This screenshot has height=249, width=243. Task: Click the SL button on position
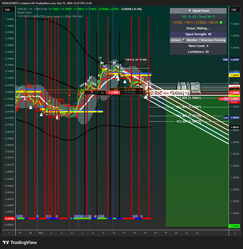click(103, 93)
